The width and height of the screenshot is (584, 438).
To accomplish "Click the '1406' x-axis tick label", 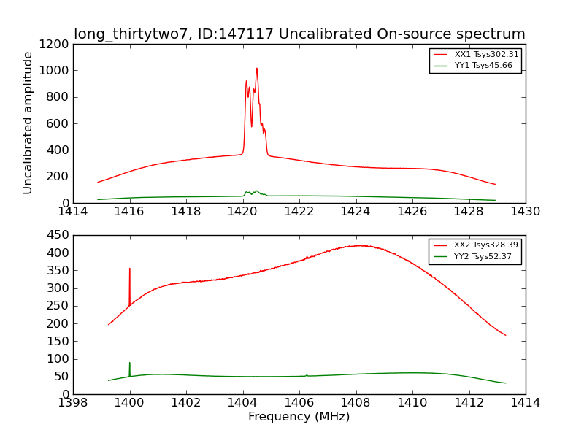I will coord(299,403).
